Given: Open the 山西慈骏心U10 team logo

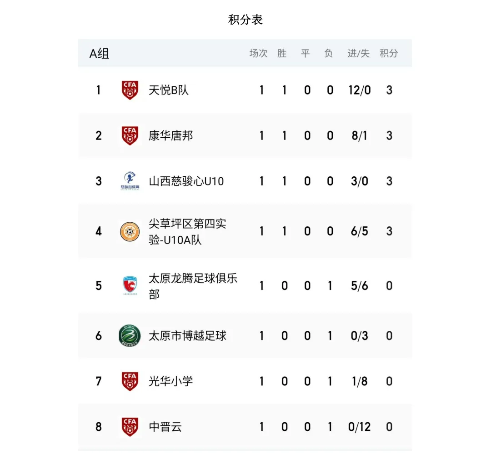Looking at the screenshot, I should [x=130, y=181].
